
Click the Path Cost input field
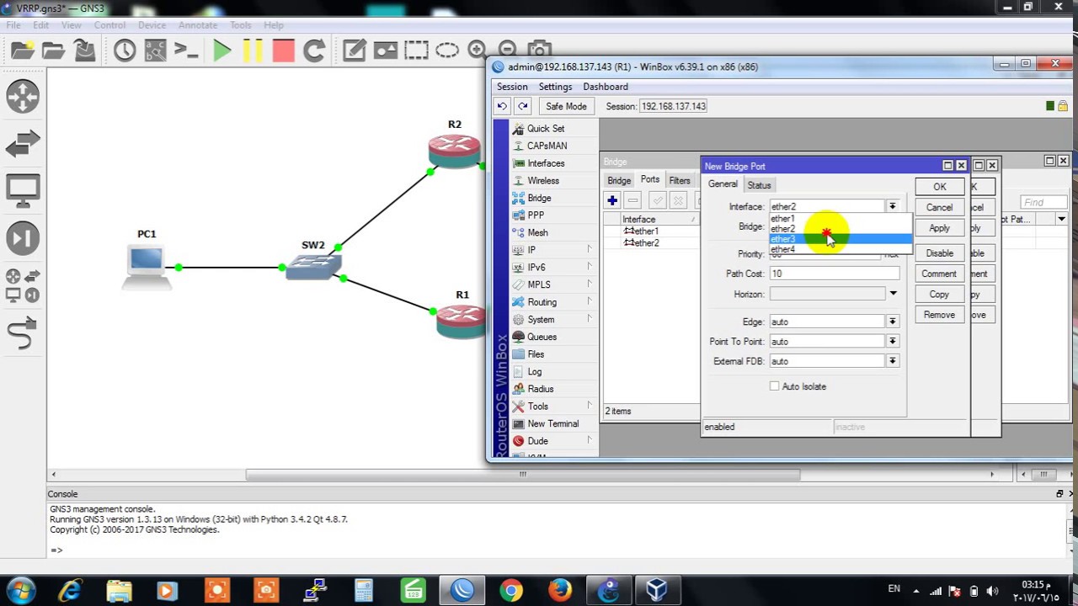click(835, 274)
